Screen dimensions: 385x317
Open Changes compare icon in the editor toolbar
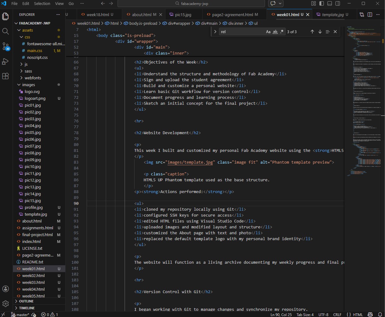coord(362,15)
